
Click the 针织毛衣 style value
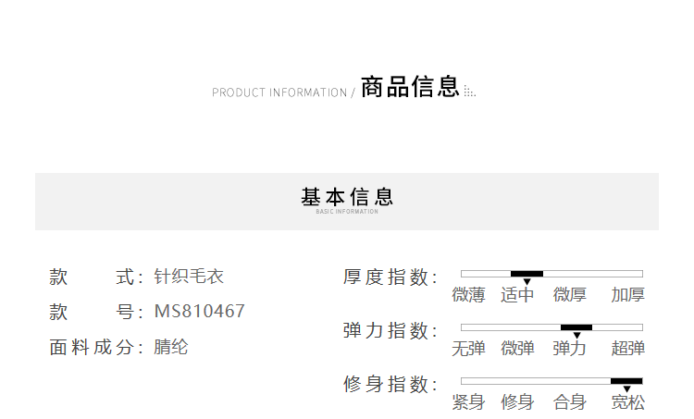189,277
